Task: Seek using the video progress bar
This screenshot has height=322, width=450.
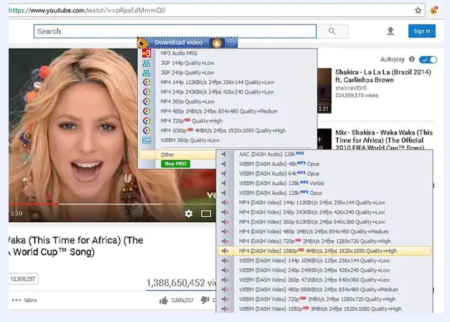Action: [x=112, y=204]
